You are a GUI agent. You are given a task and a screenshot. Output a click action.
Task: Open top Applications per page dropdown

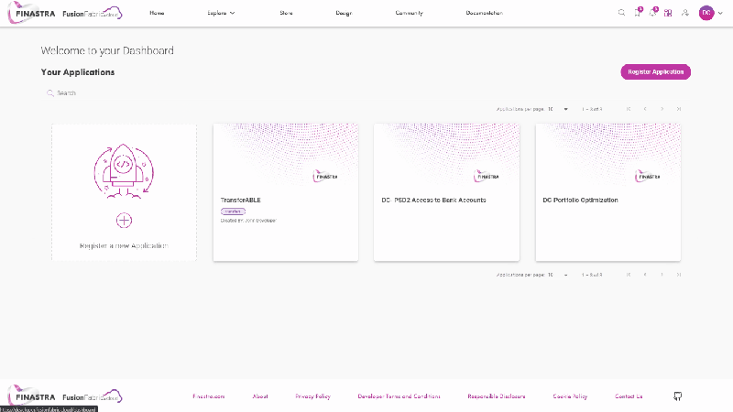[558, 109]
